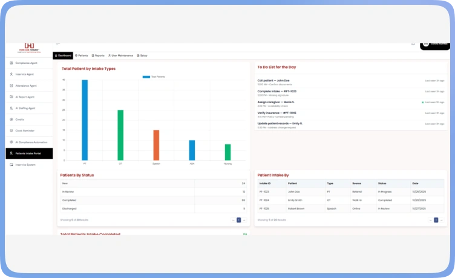
Task: Open Credits from sidebar
Action: coord(29,119)
